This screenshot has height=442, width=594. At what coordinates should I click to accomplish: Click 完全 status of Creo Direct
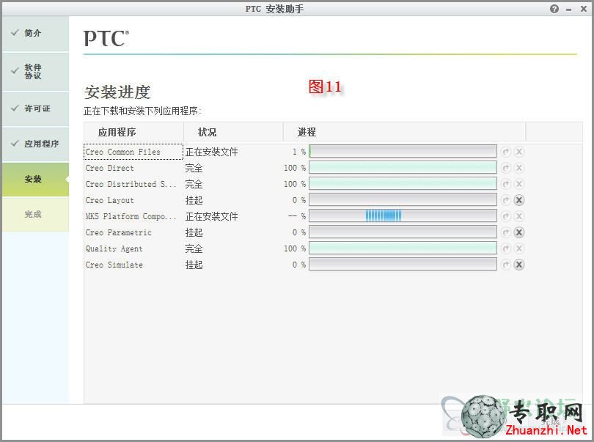(194, 168)
